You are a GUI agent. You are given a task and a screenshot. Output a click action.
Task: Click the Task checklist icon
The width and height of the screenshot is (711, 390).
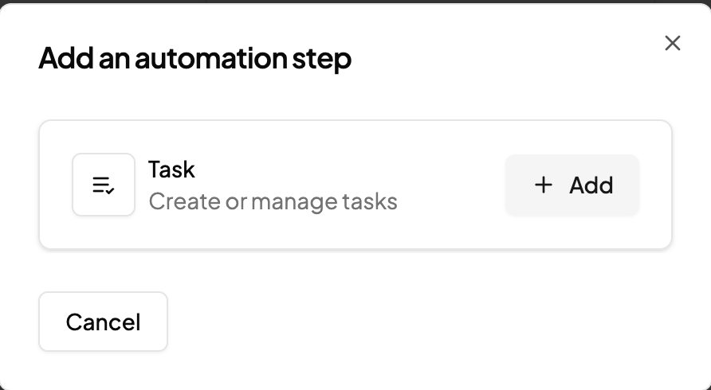(104, 185)
